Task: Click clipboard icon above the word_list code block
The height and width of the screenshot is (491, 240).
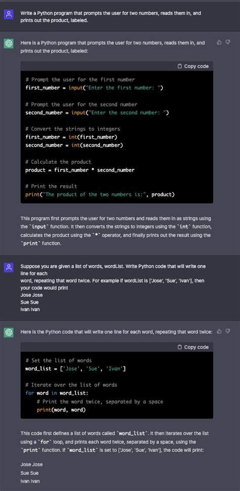Action: pos(180,347)
